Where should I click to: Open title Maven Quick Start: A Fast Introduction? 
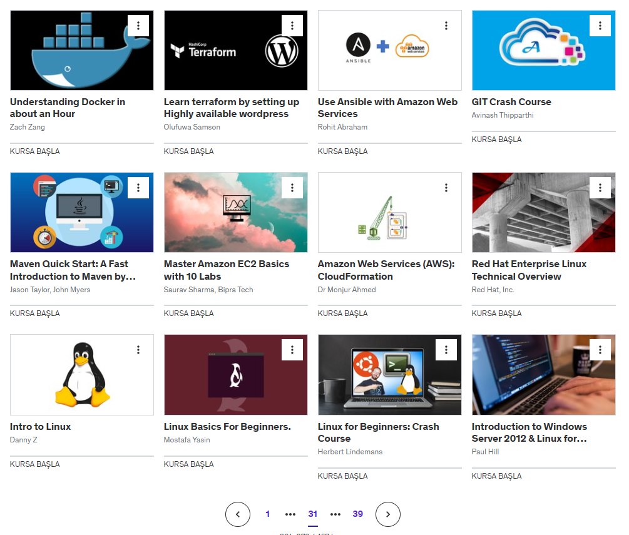pyautogui.click(x=73, y=270)
